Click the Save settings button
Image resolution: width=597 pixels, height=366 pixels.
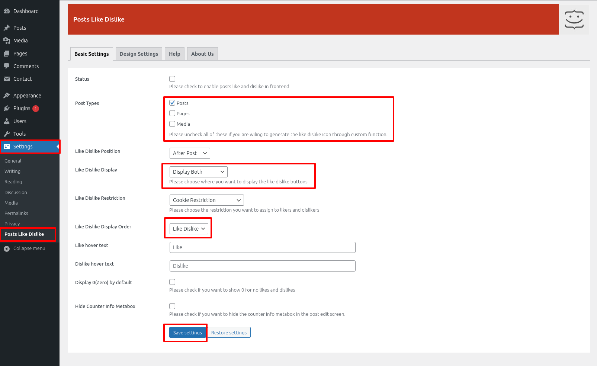[x=187, y=333]
